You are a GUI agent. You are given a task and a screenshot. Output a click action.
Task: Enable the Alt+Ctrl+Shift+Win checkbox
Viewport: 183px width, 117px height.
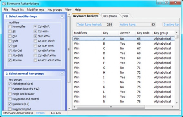(35, 60)
